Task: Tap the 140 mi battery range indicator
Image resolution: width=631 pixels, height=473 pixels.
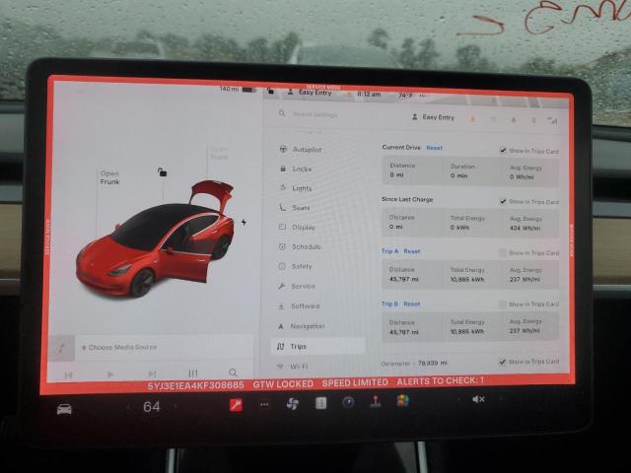Action: click(237, 89)
